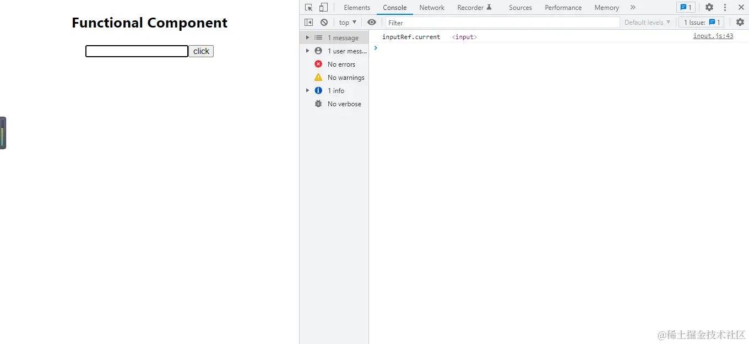
Task: Click the Functional Component heading
Action: click(x=149, y=23)
